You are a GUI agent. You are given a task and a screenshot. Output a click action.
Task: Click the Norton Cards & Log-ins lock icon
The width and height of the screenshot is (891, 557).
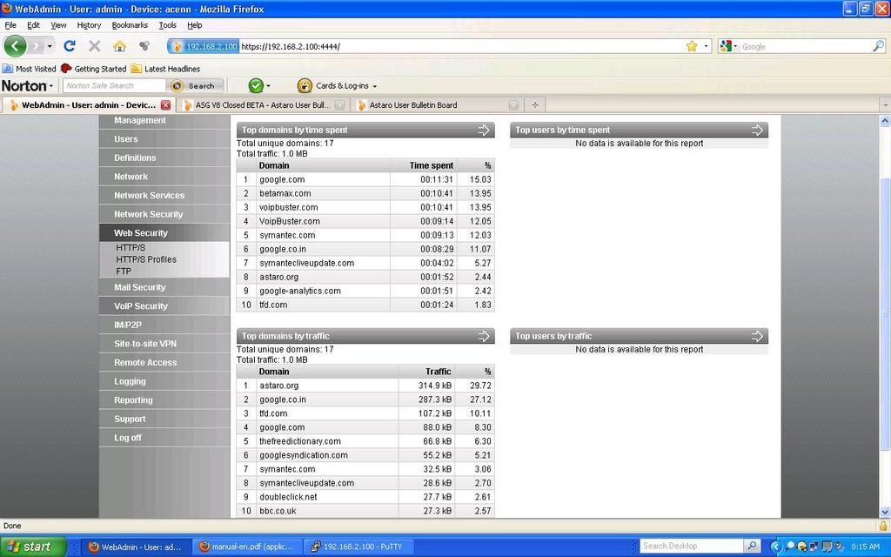point(305,85)
